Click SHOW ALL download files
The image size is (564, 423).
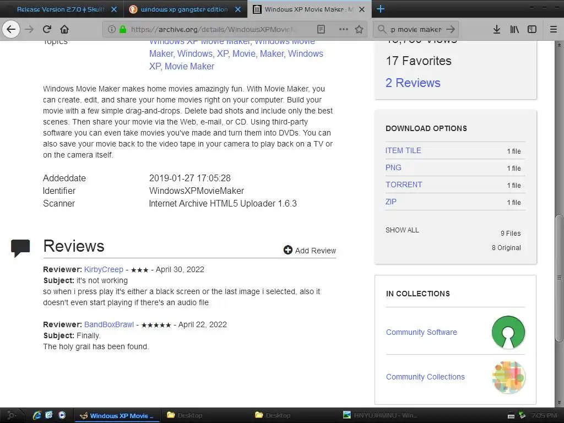pos(402,230)
